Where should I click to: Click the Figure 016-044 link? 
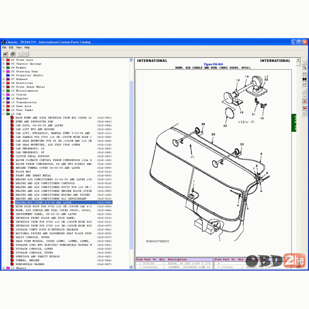pyautogui.click(x=213, y=64)
